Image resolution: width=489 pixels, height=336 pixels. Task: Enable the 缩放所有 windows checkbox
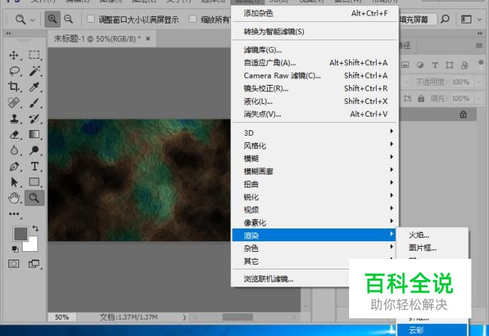tap(193, 19)
